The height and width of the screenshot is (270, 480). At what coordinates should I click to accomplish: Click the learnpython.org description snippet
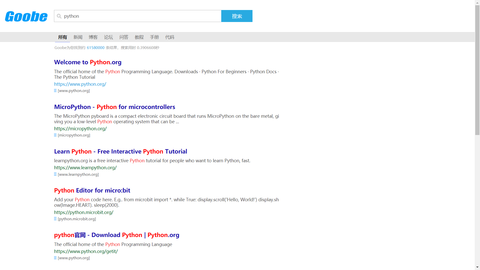[x=152, y=160]
